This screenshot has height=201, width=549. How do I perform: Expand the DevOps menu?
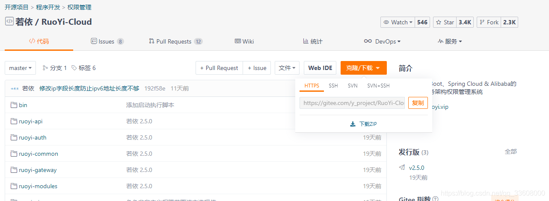(x=382, y=41)
